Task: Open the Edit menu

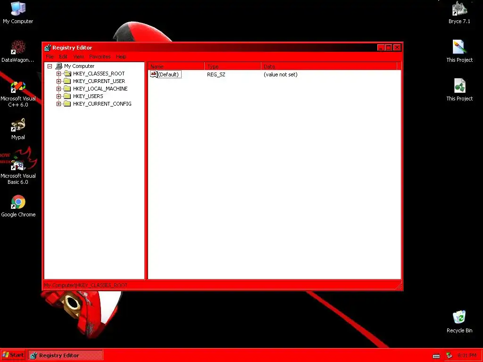Action: tap(63, 57)
